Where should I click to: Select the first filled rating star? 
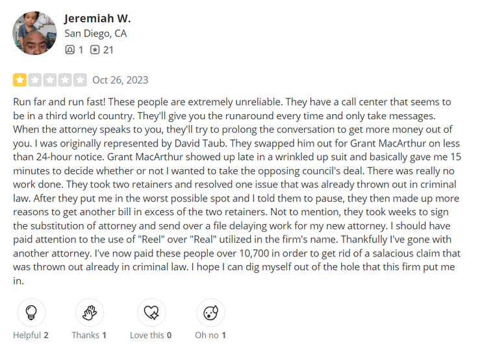tap(19, 80)
